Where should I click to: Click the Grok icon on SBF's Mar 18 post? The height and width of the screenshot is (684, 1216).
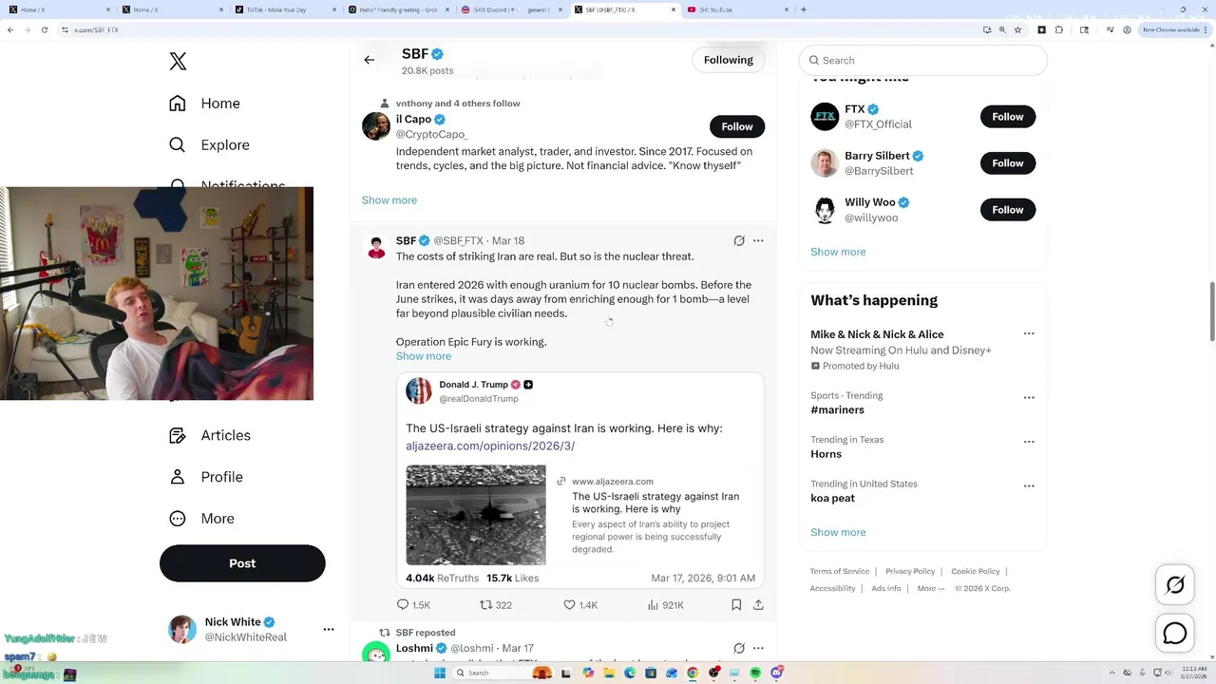[x=739, y=240]
